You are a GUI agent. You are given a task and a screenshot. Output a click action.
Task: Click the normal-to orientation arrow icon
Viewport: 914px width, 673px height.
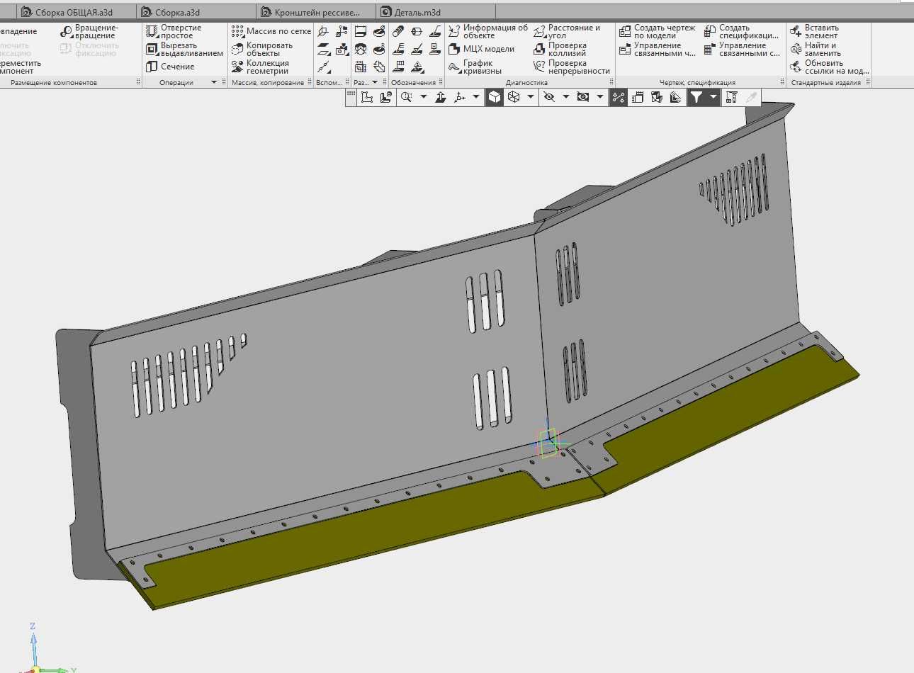(440, 97)
